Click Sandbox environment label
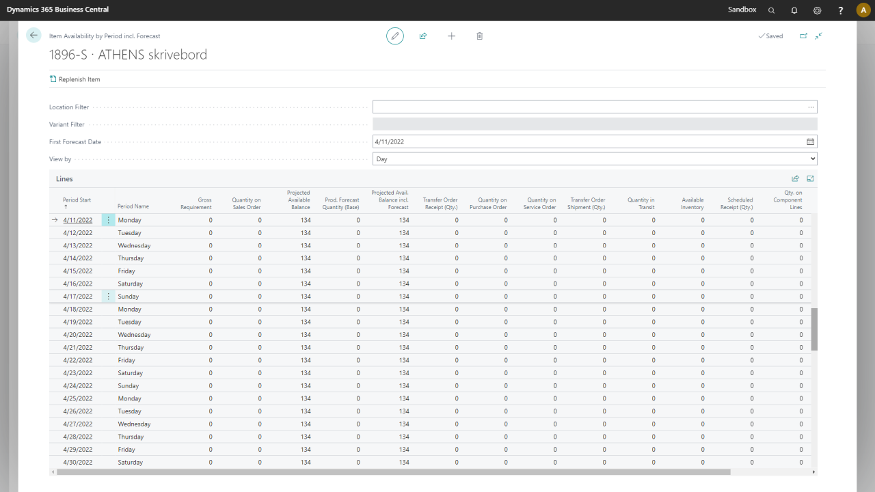 [742, 10]
